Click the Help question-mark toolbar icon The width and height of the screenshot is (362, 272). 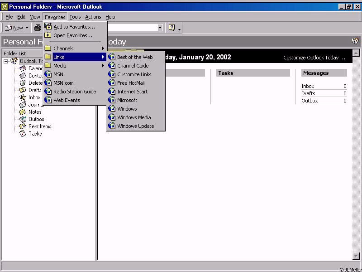[171, 28]
